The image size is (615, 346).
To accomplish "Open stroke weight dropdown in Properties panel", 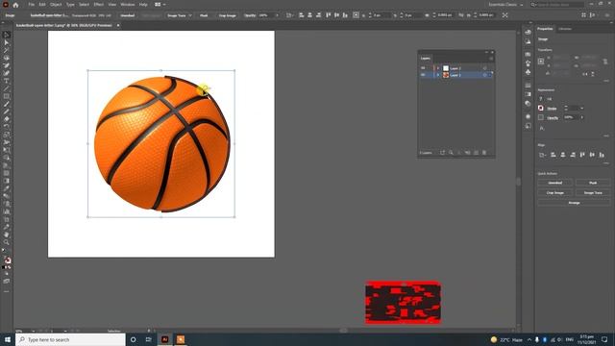I will coord(582,109).
